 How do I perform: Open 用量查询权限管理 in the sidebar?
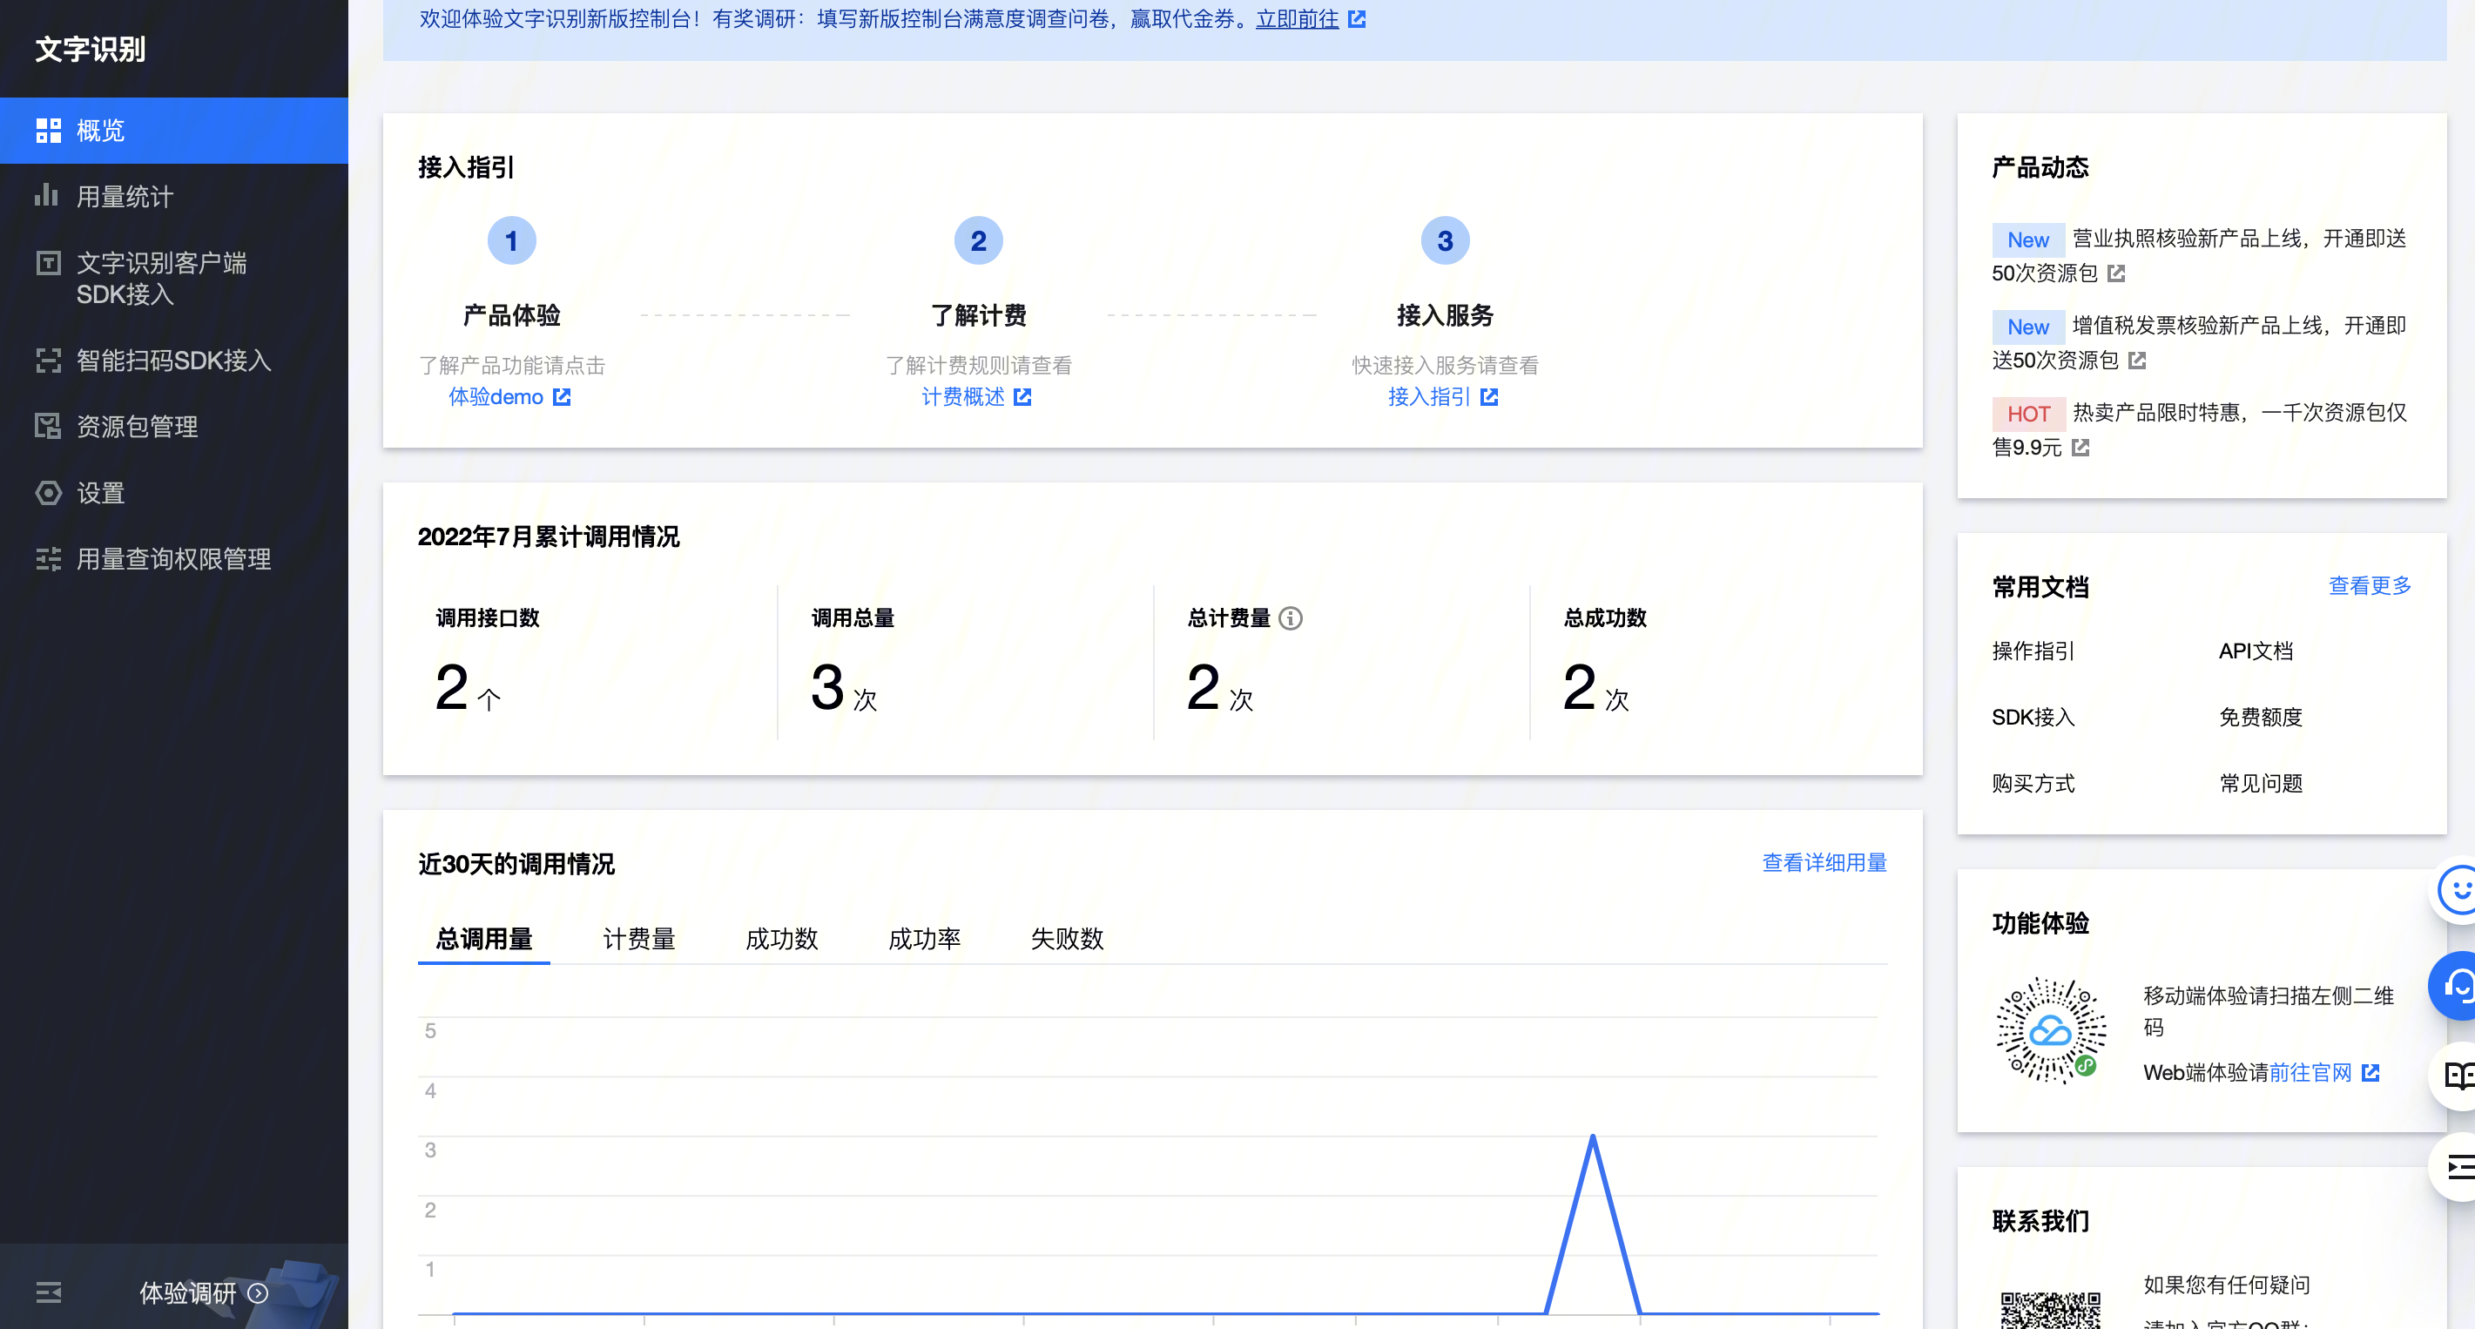(174, 559)
